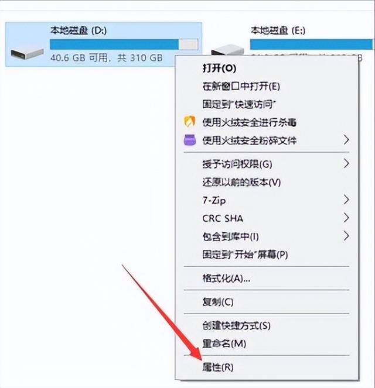Viewport: 375px width, 388px height.
Task: Expand the 使用火绒安全粉碎文件 submenu arrow
Action: pos(346,140)
